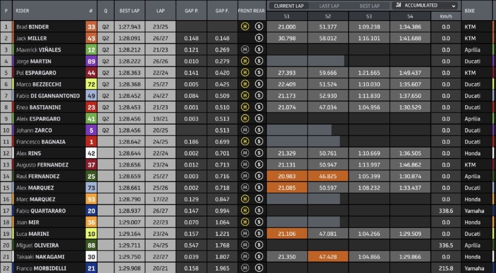This screenshot has height=273, width=496.
Task: Click Oliveira's speed value 336.5
Action: [x=446, y=245]
